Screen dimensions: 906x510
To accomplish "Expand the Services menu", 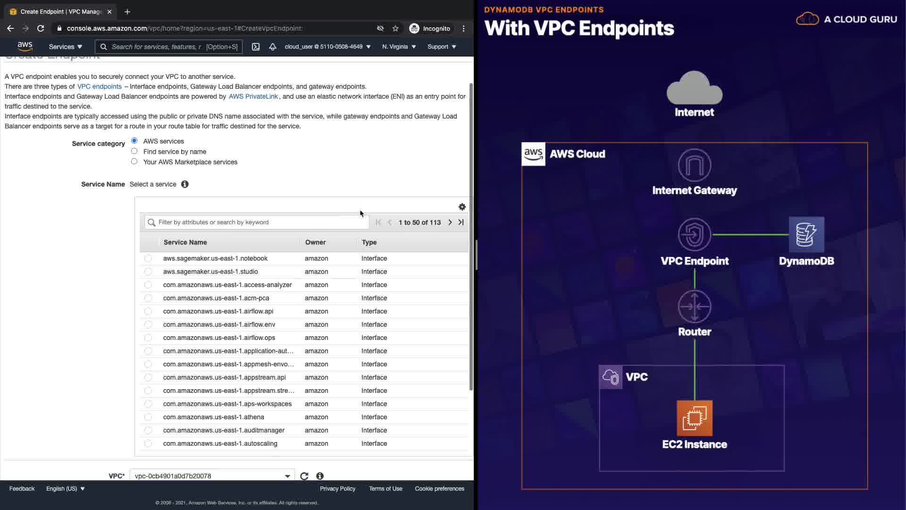I will pos(66,47).
